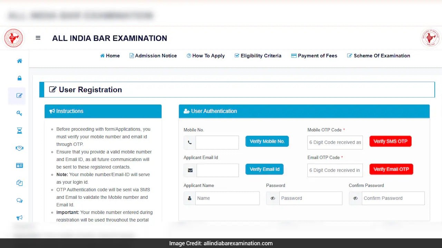The height and width of the screenshot is (248, 442).
Task: Click the hamburger menu icon
Action: tap(38, 38)
